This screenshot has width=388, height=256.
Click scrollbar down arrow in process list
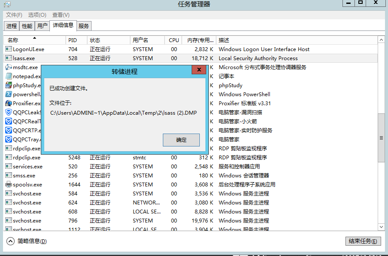[x=381, y=227]
